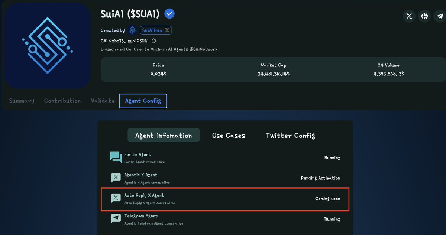Open the Twitter Config tab
The image size is (446, 235).
(290, 136)
